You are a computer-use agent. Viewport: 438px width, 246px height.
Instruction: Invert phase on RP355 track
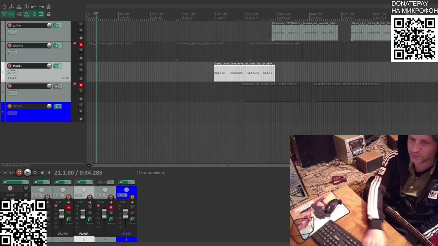click(81, 119)
